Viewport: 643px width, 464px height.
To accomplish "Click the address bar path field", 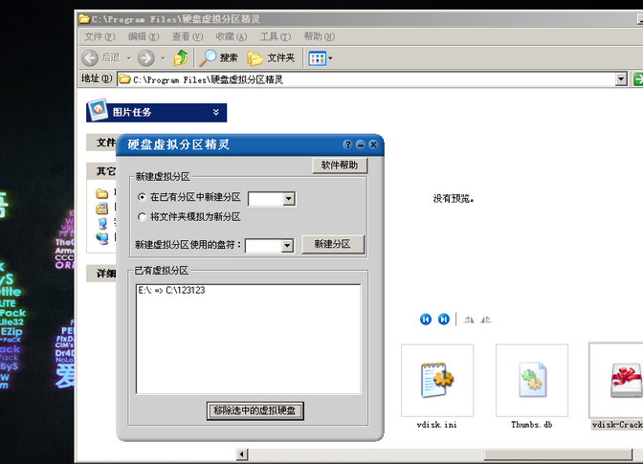I will point(366,79).
